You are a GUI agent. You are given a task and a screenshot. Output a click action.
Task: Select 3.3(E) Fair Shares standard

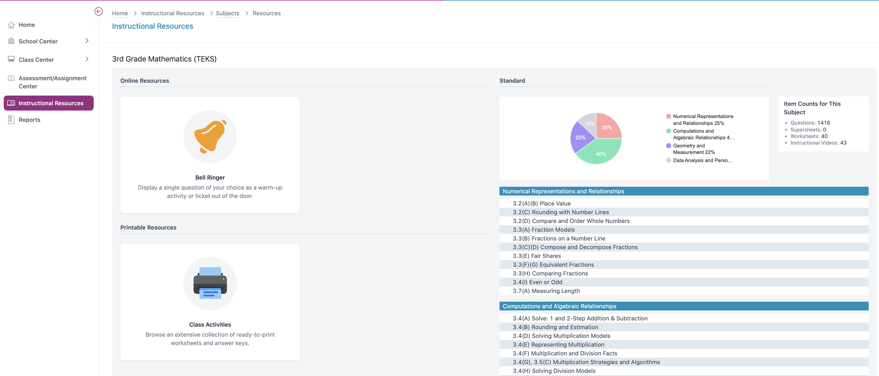pyautogui.click(x=683, y=256)
